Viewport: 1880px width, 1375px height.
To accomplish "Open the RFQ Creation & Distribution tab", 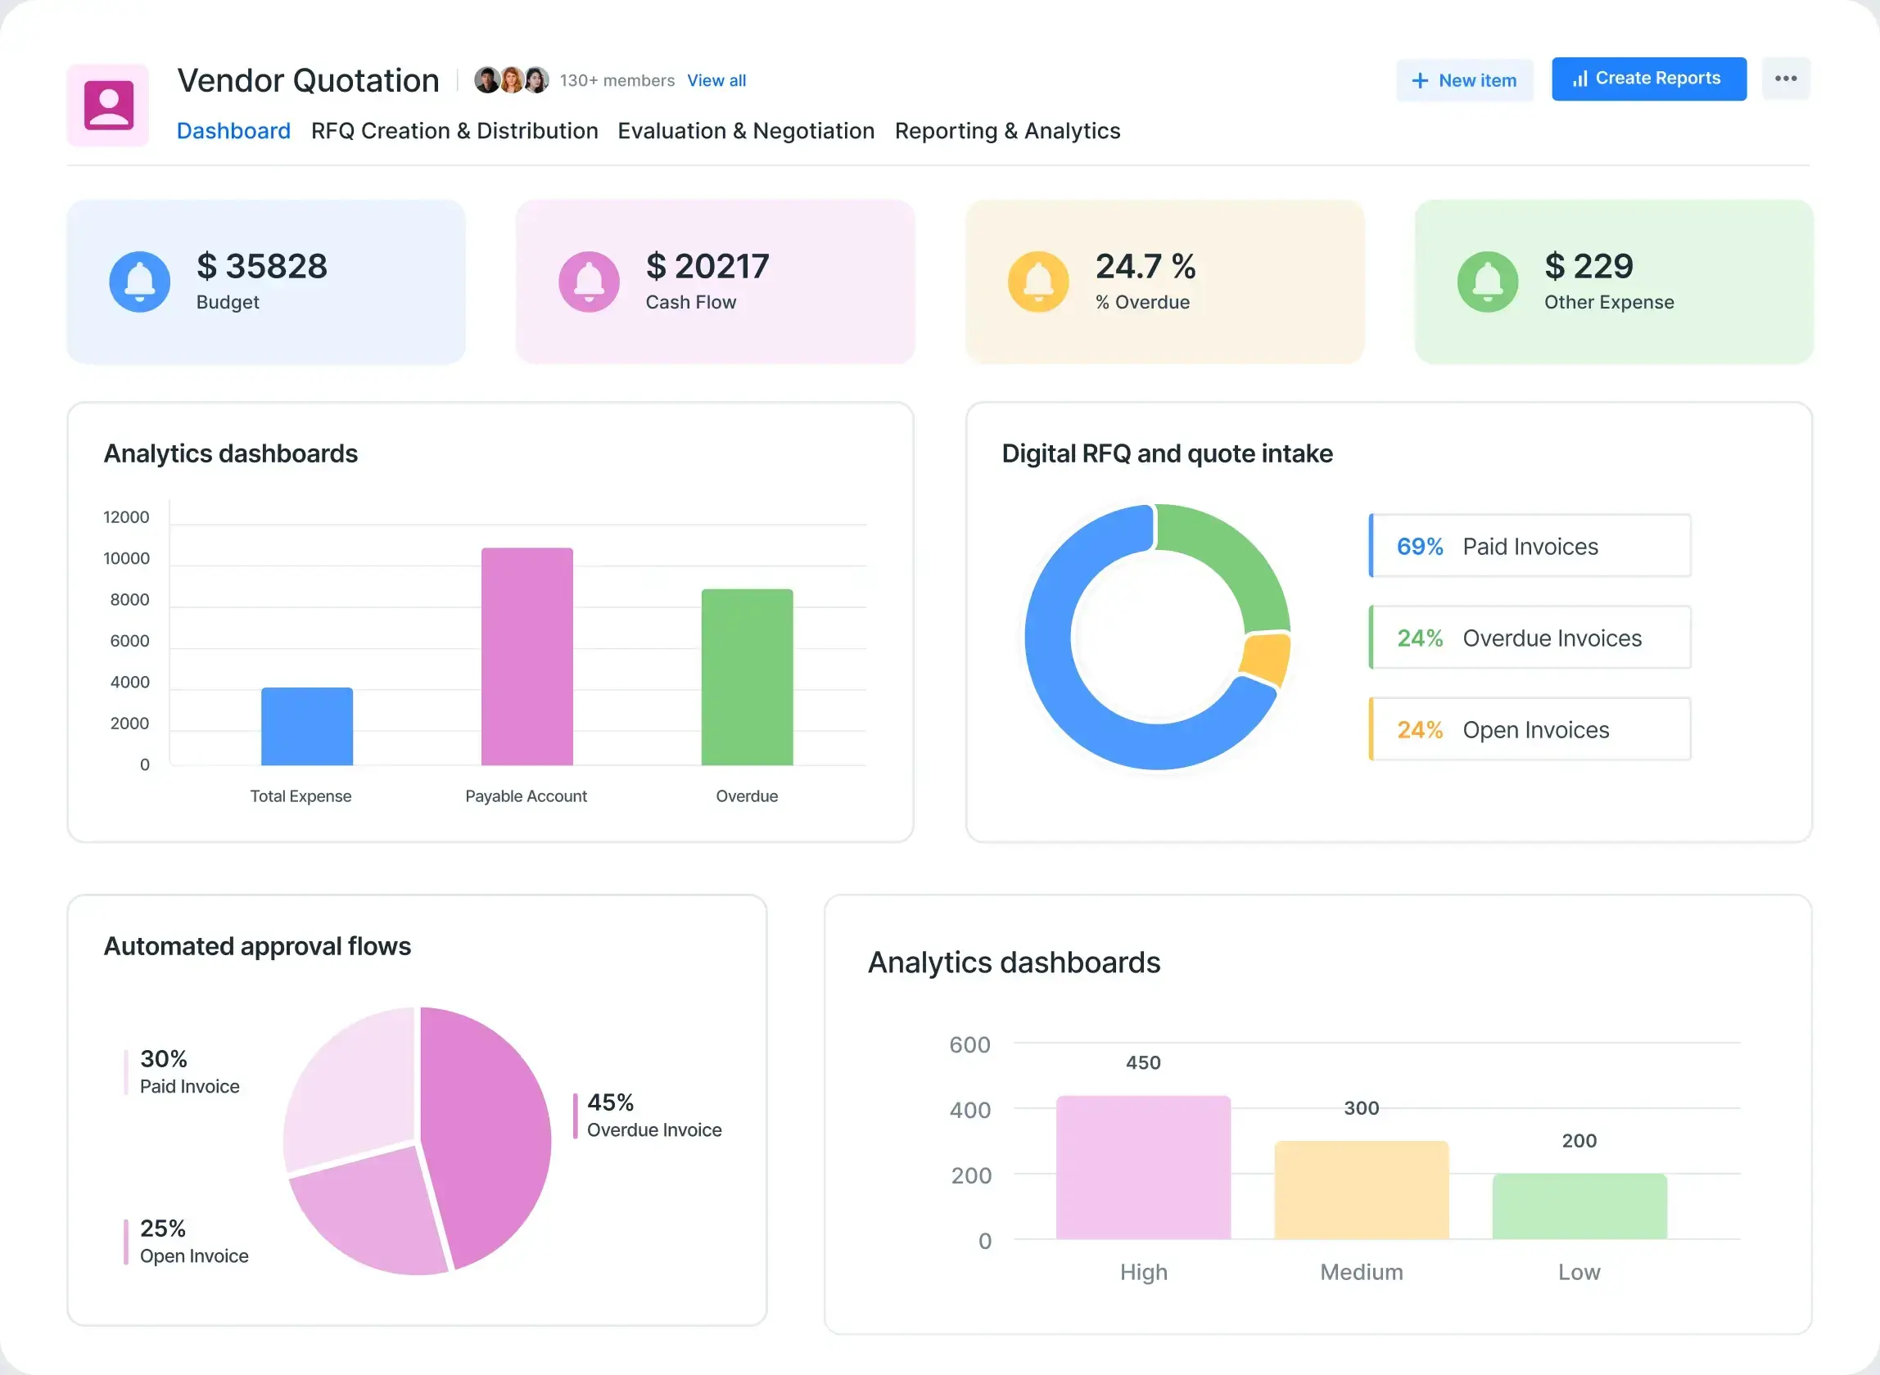I will pyautogui.click(x=454, y=131).
